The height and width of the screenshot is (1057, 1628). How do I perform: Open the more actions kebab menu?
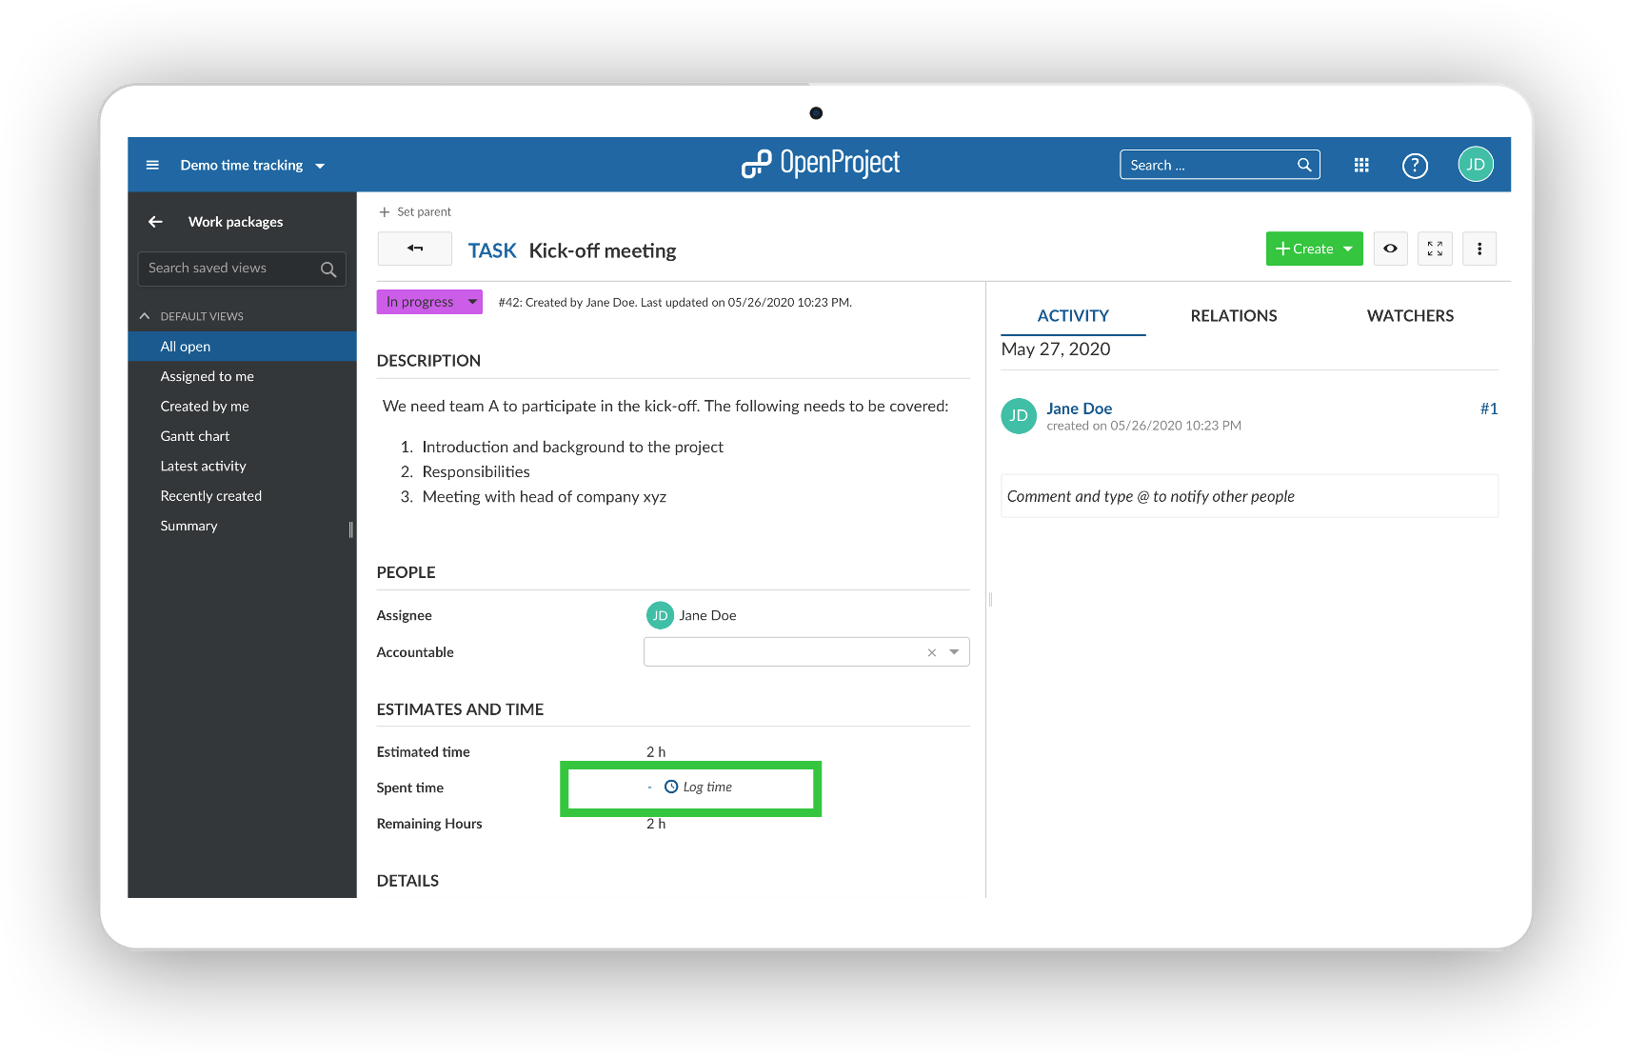[1479, 249]
